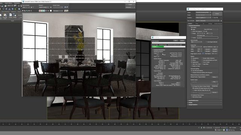Enable Render Hidden Geometry checkbox
The image size is (241, 135).
pyautogui.click(x=202, y=58)
